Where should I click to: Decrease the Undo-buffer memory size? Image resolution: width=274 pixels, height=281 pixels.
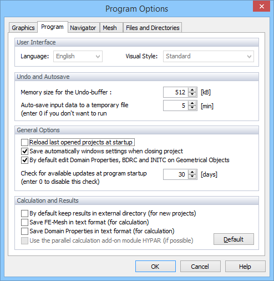click(x=192, y=94)
